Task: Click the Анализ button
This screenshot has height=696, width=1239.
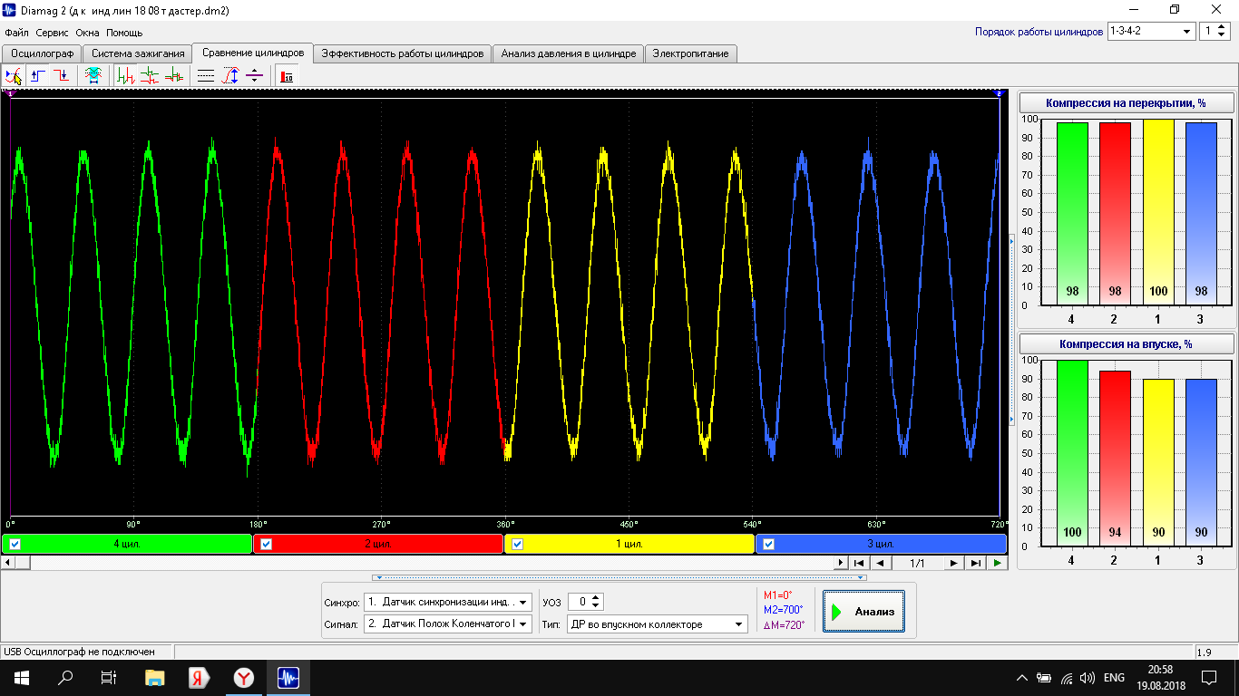Action: 863,612
